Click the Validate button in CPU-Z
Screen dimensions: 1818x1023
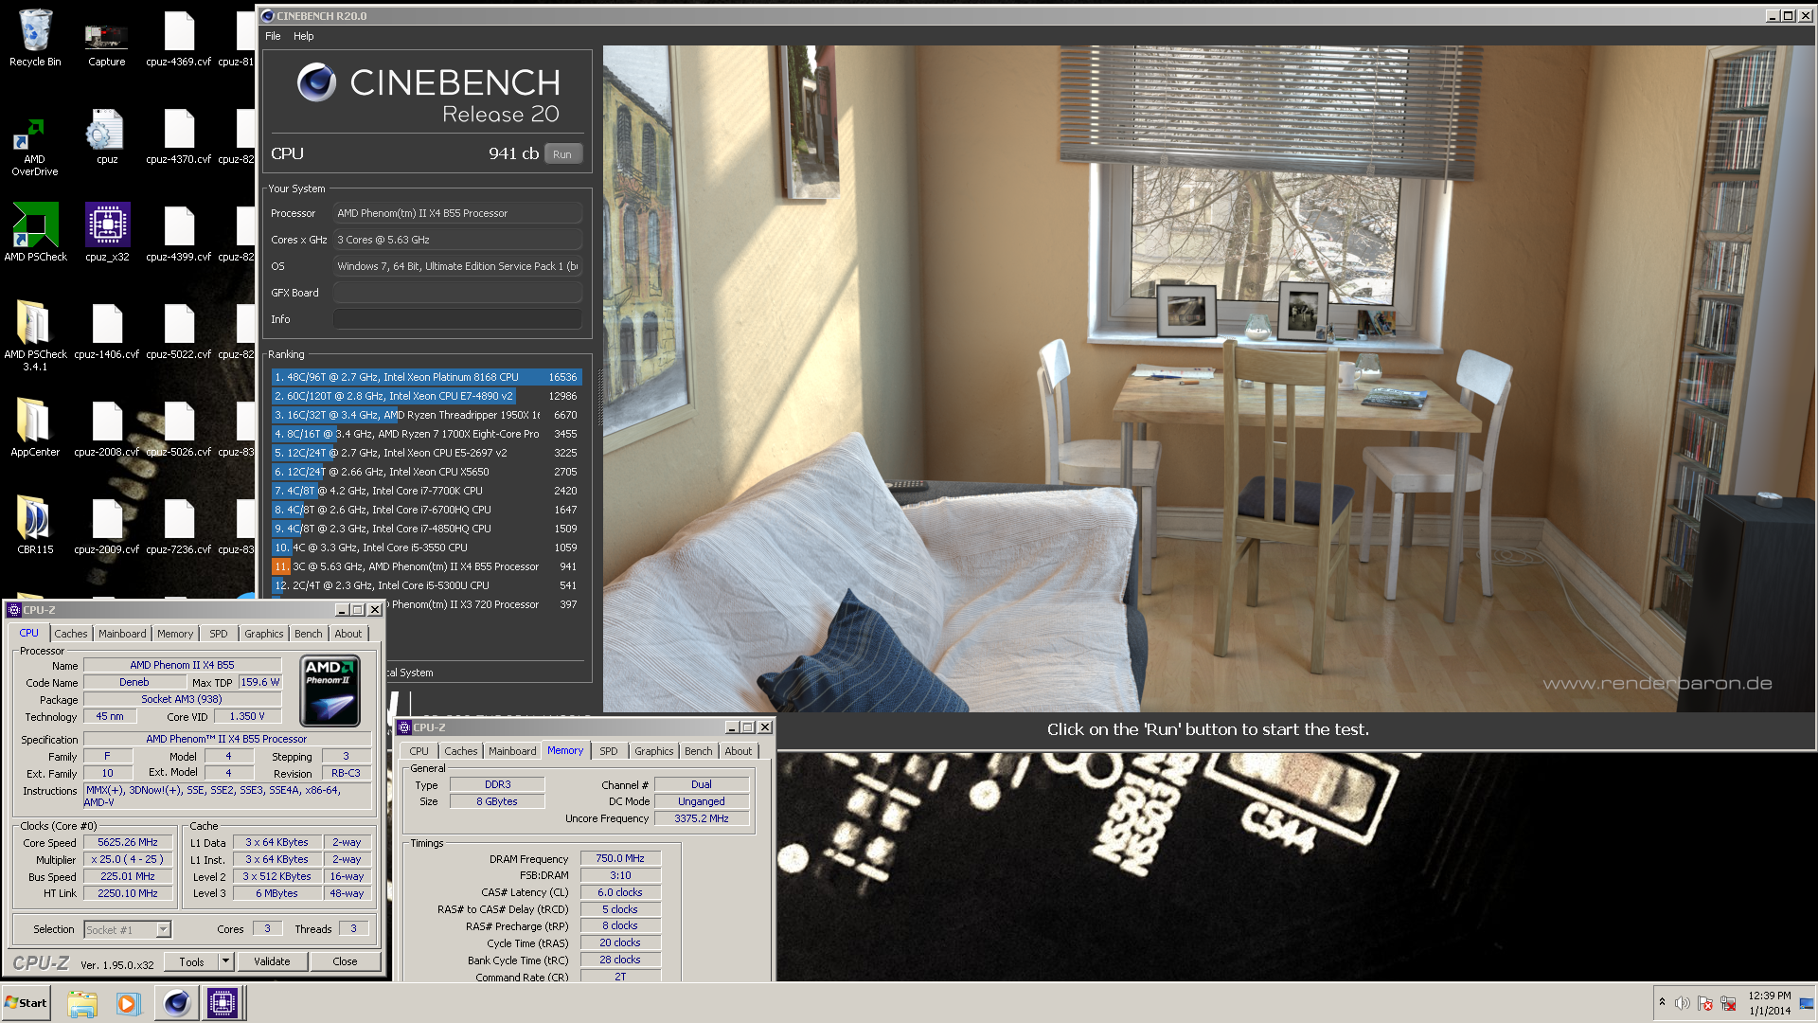pos(272,961)
